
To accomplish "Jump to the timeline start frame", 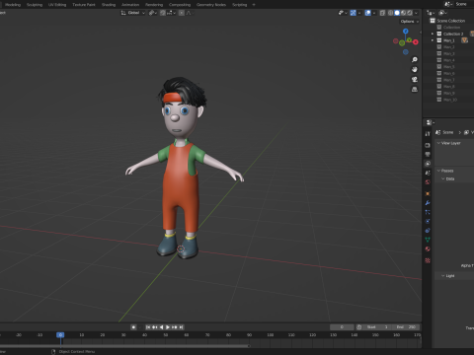I will pyautogui.click(x=148, y=327).
